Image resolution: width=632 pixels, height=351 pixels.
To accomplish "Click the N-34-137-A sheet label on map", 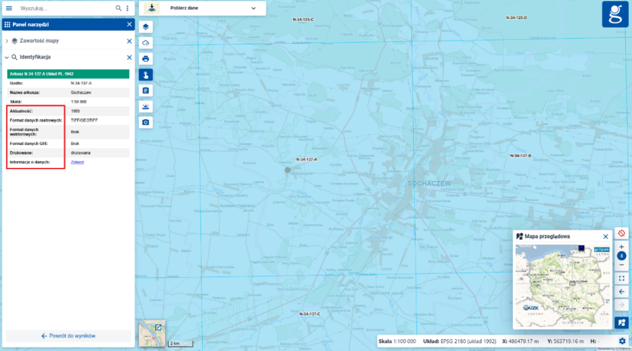I will [x=306, y=160].
